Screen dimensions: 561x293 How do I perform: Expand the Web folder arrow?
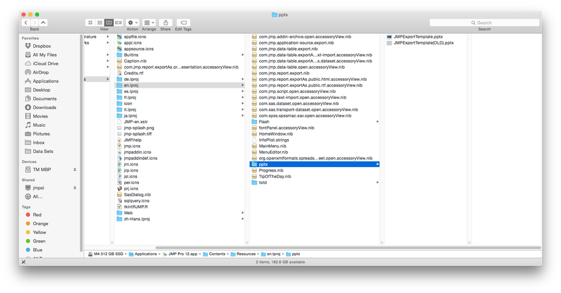pos(243,213)
